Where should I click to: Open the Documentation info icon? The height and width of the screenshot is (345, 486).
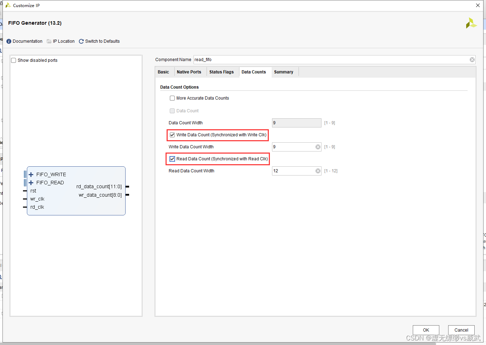pyautogui.click(x=9, y=41)
